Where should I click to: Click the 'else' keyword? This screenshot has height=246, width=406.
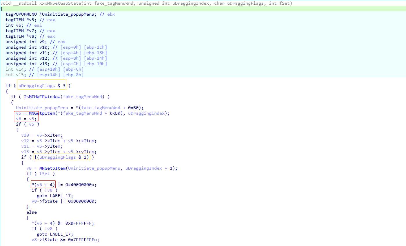[x=32, y=212]
